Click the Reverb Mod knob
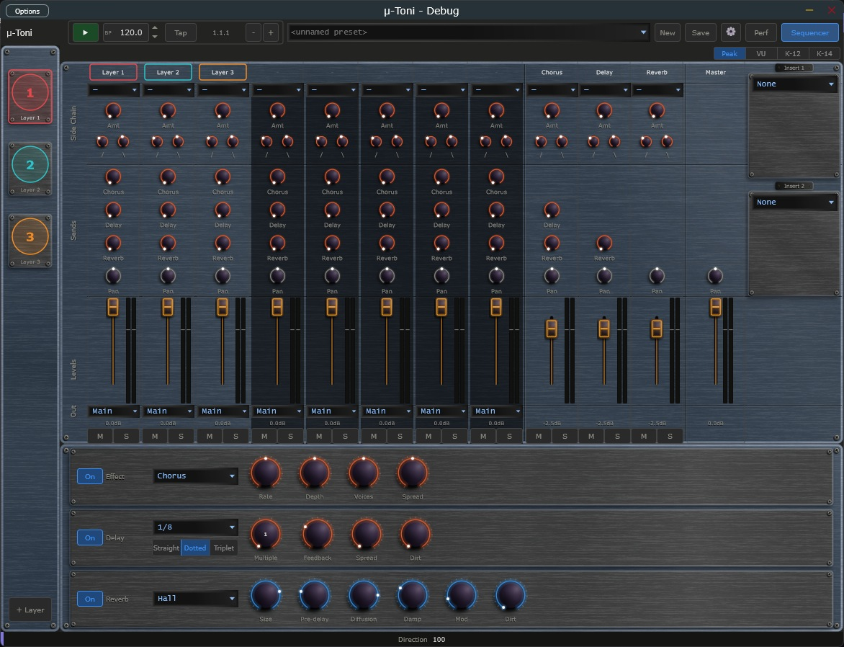844x647 pixels. pos(462,595)
